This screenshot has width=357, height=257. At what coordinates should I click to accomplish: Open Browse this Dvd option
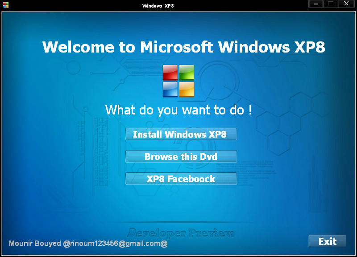click(181, 156)
